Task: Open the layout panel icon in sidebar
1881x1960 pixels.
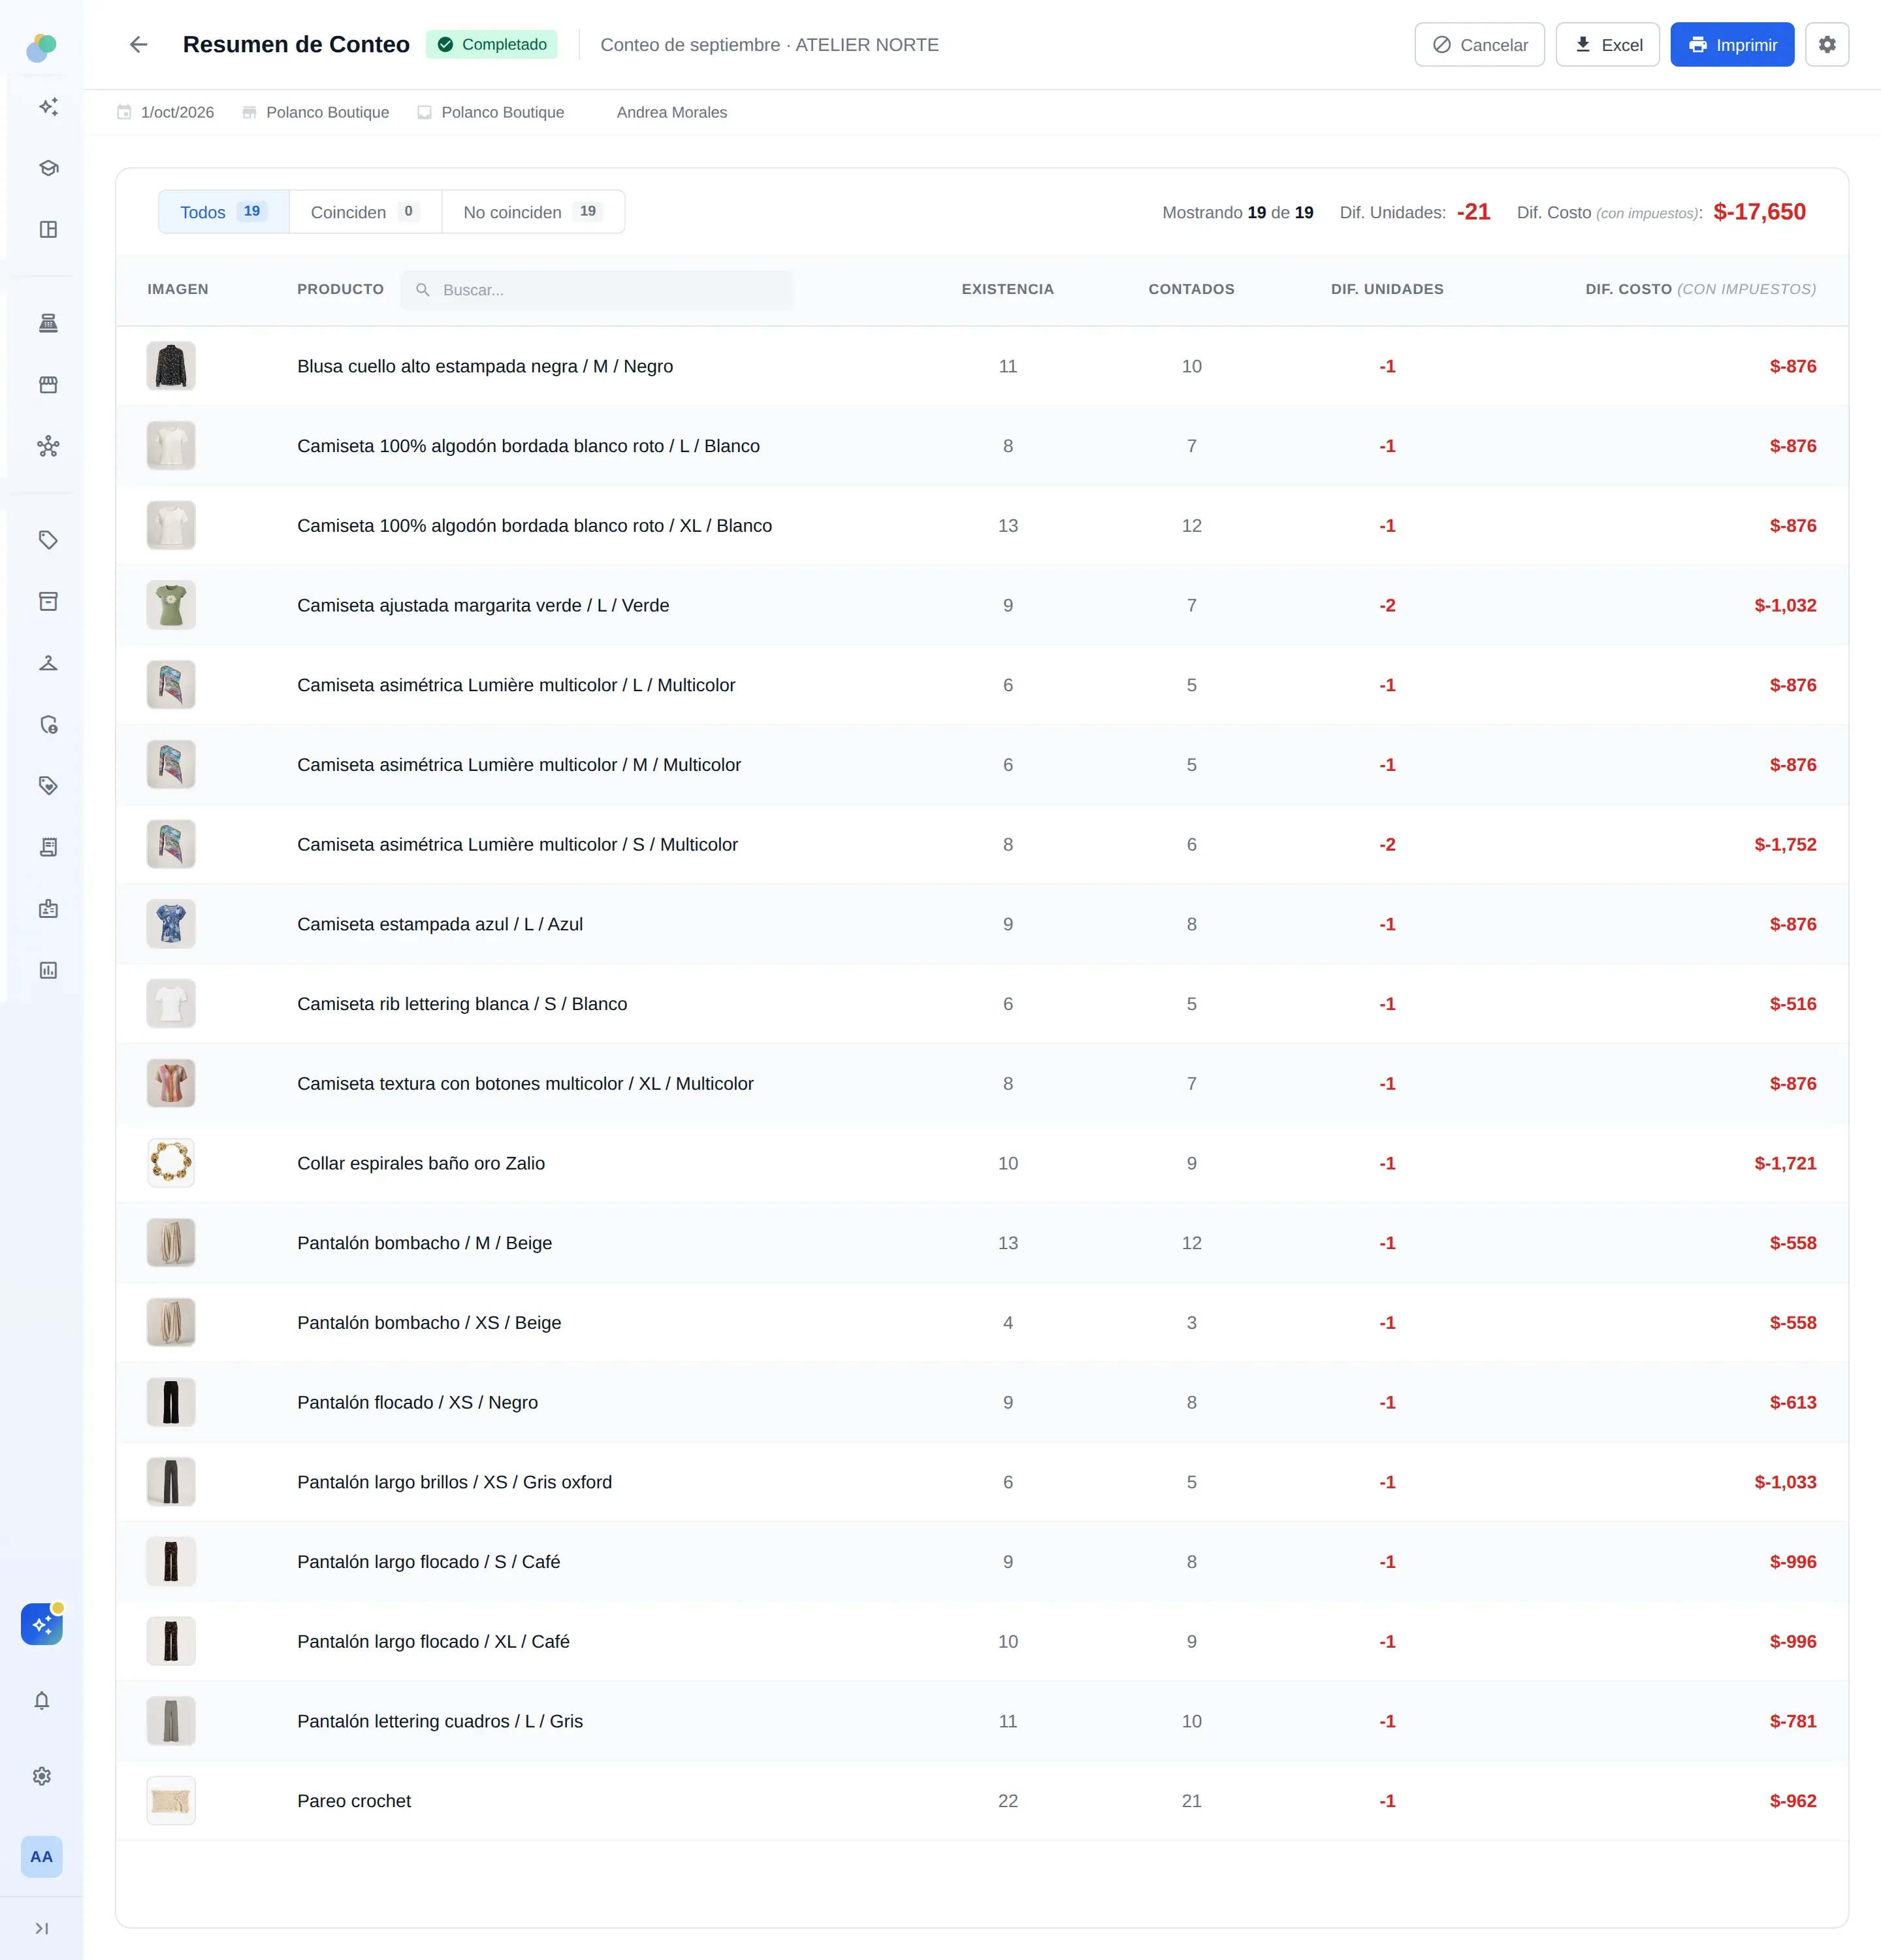Action: [48, 229]
